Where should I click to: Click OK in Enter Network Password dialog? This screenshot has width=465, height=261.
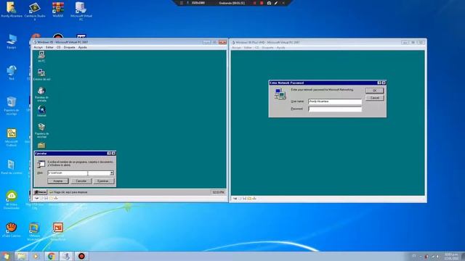click(x=375, y=91)
